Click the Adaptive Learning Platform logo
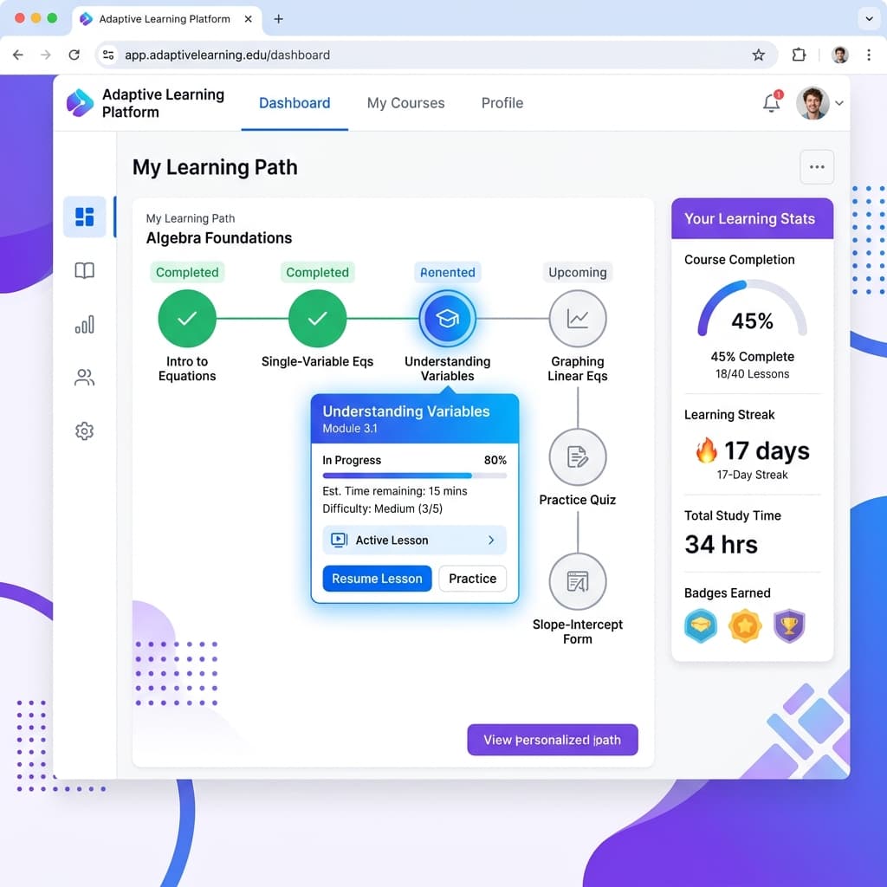The height and width of the screenshot is (887, 887). coord(80,103)
